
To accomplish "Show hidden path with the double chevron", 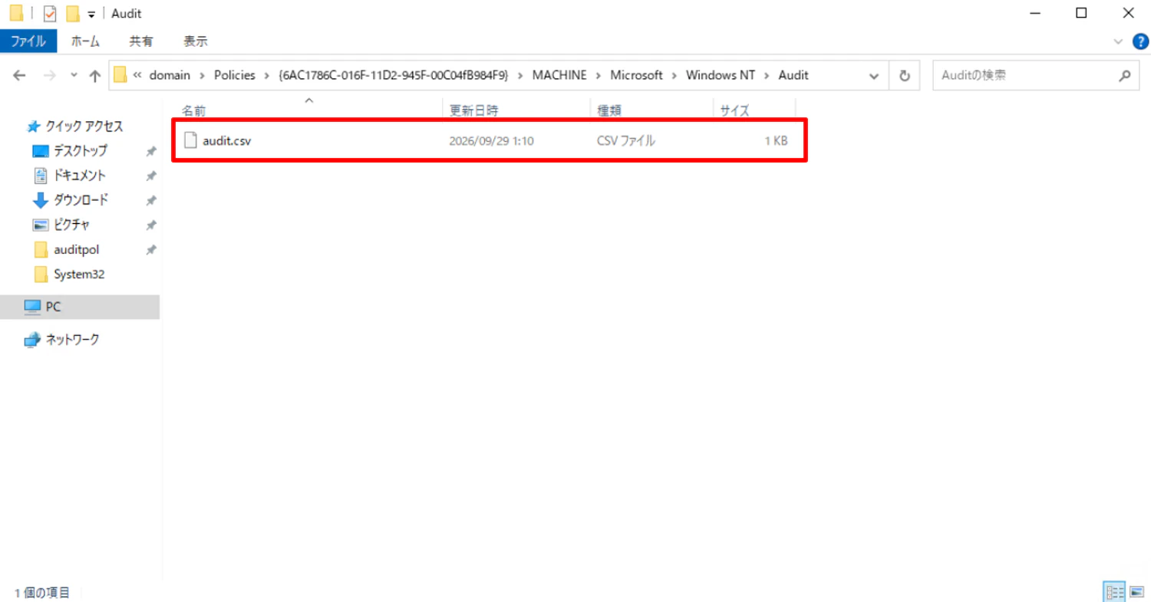I will tap(137, 75).
